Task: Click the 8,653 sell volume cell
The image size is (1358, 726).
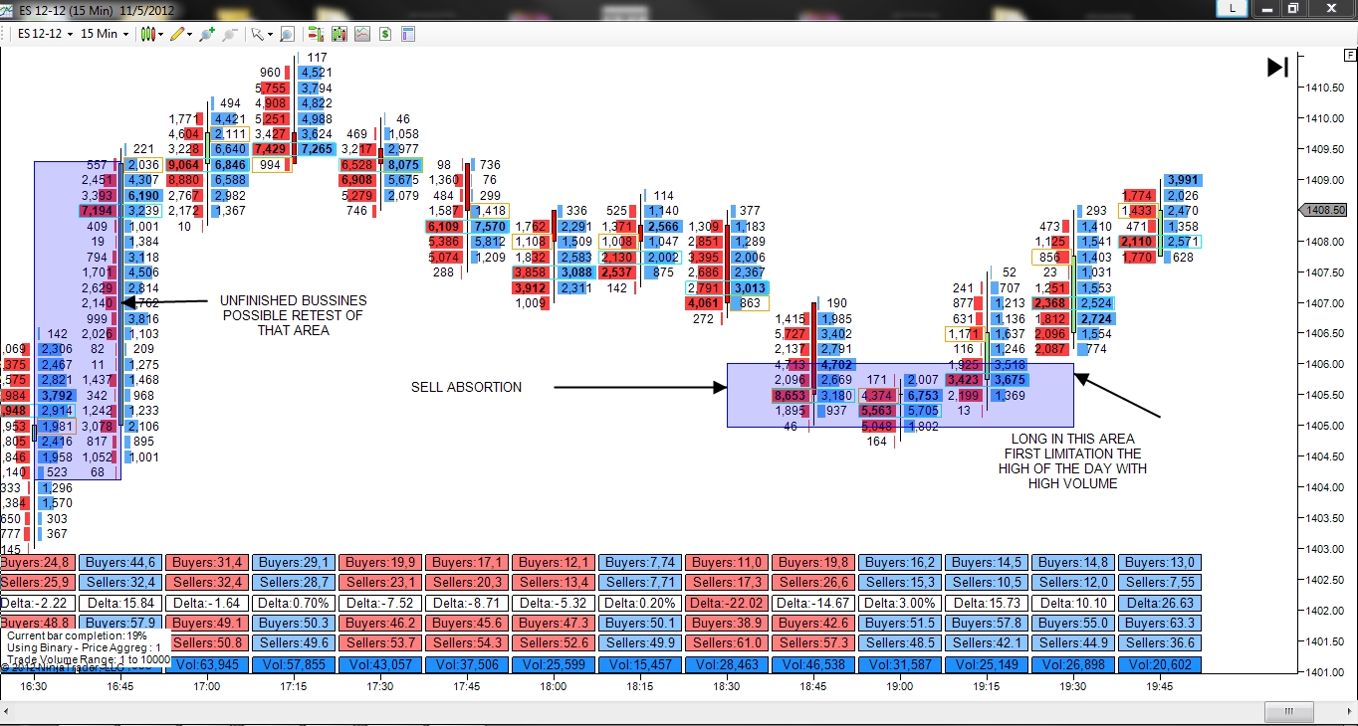Action: pos(790,396)
